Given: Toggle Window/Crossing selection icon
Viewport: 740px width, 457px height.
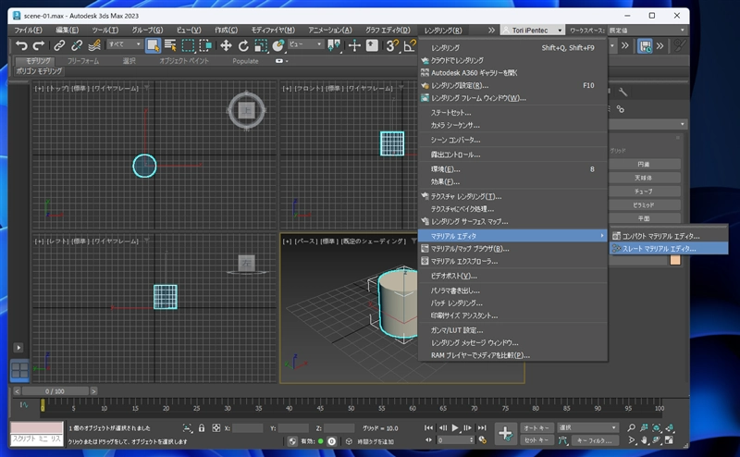Looking at the screenshot, I should (x=205, y=45).
